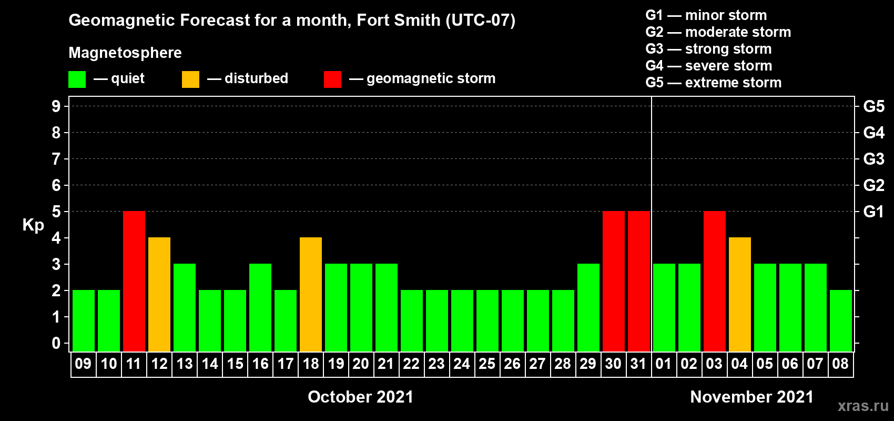Click the orange disturbed legend swatch

[x=191, y=79]
